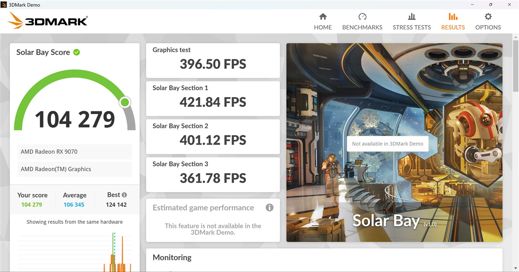Click the Home house icon
The width and height of the screenshot is (519, 272).
[x=323, y=17]
